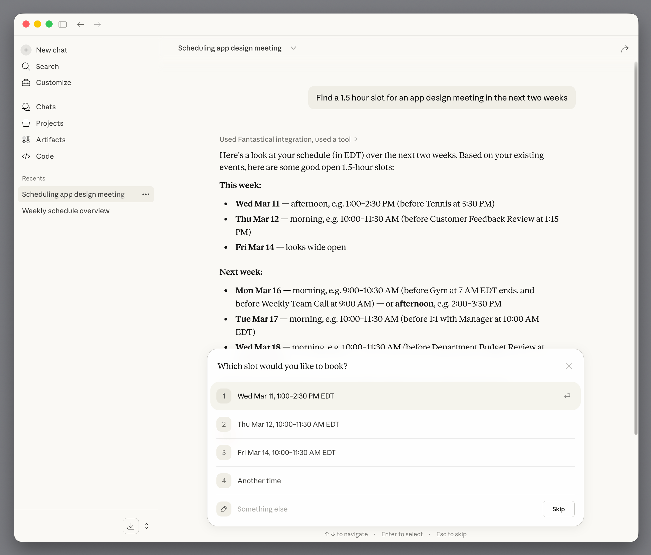Open the Projects section
Image resolution: width=651 pixels, height=555 pixels.
pyautogui.click(x=49, y=123)
